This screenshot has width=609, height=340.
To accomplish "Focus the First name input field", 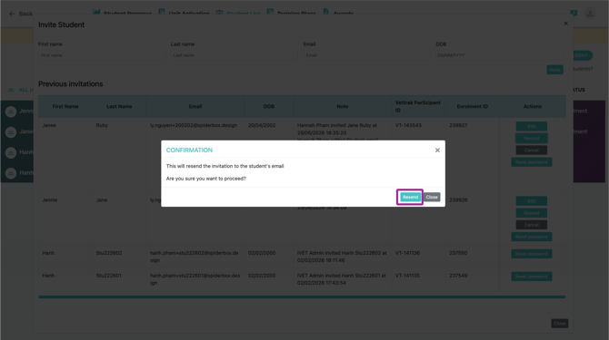I will coord(102,55).
